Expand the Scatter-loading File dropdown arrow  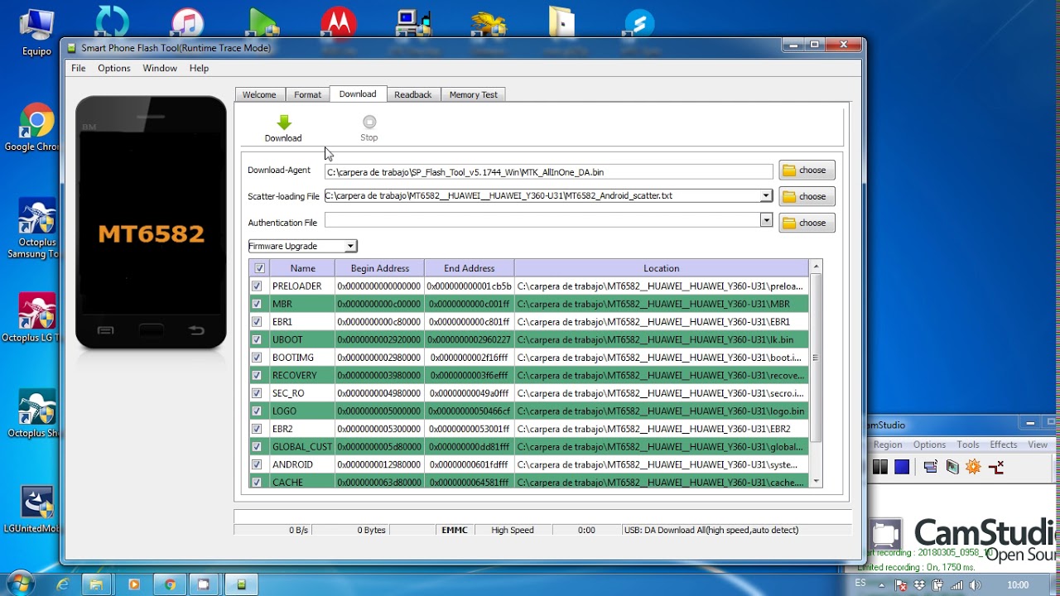point(766,196)
